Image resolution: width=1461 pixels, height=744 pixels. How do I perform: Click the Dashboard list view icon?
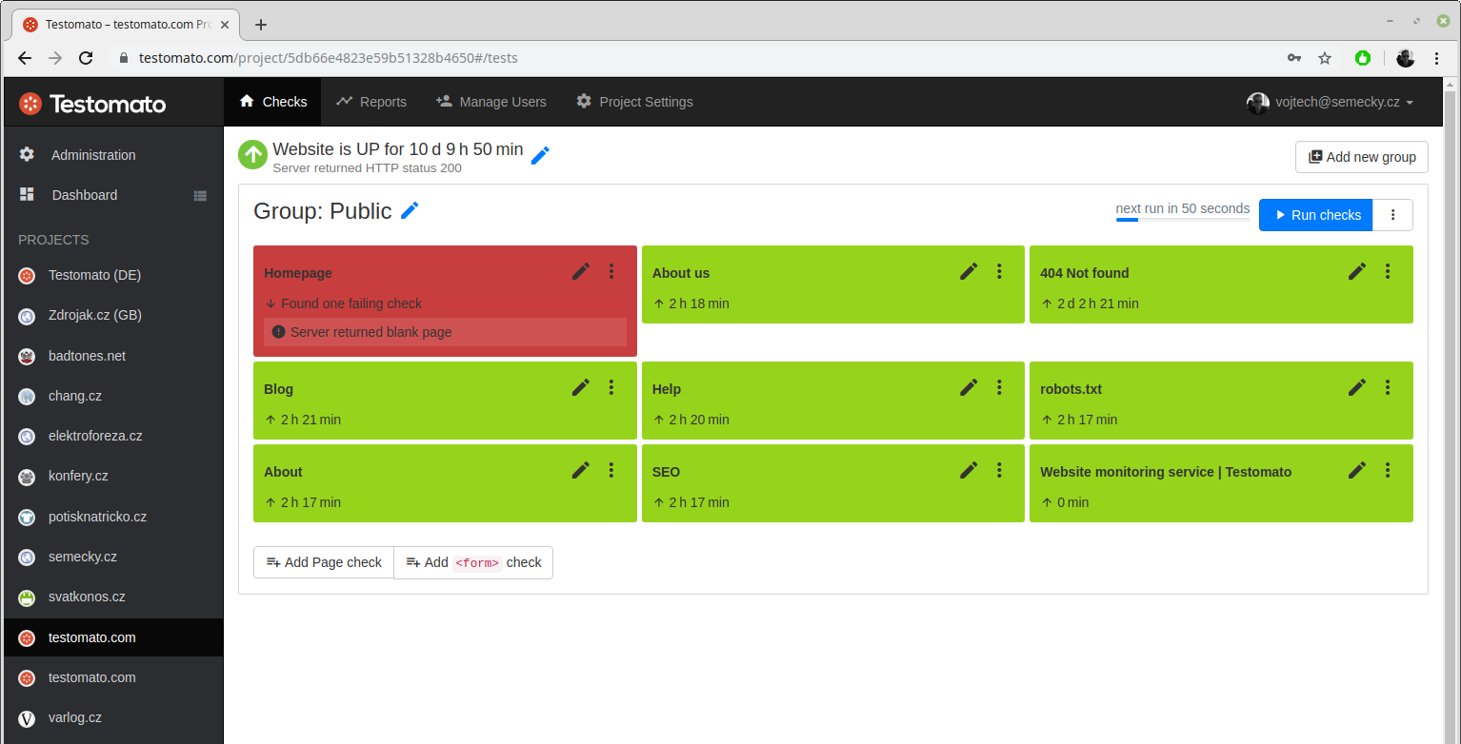[x=200, y=196]
